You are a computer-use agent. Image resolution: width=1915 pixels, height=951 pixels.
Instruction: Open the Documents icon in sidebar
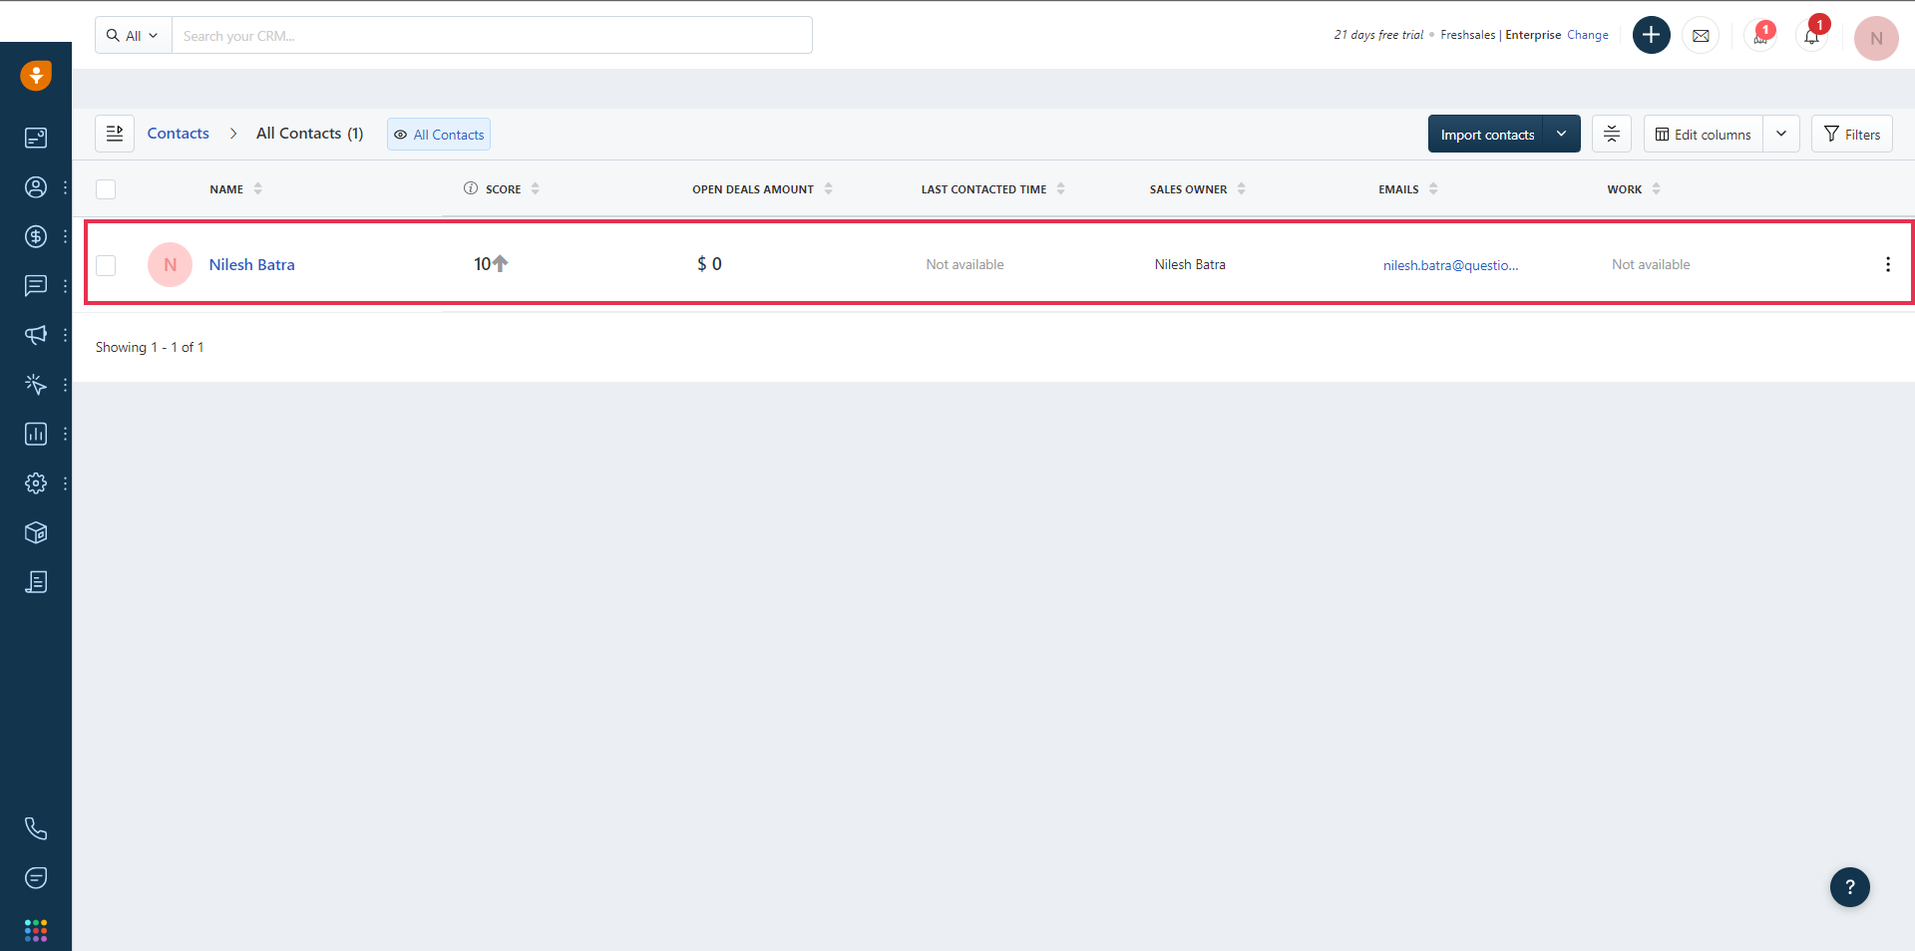(36, 582)
